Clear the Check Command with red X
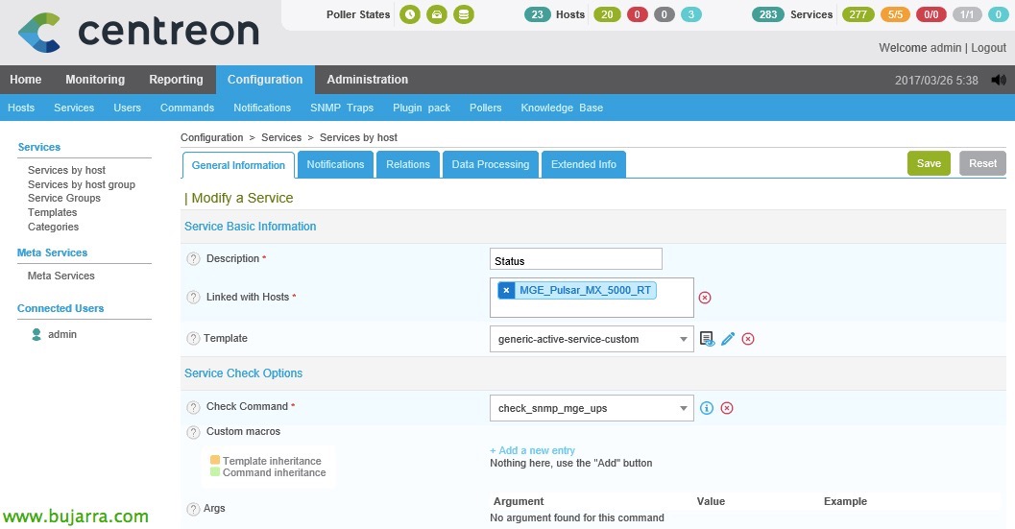 point(727,408)
